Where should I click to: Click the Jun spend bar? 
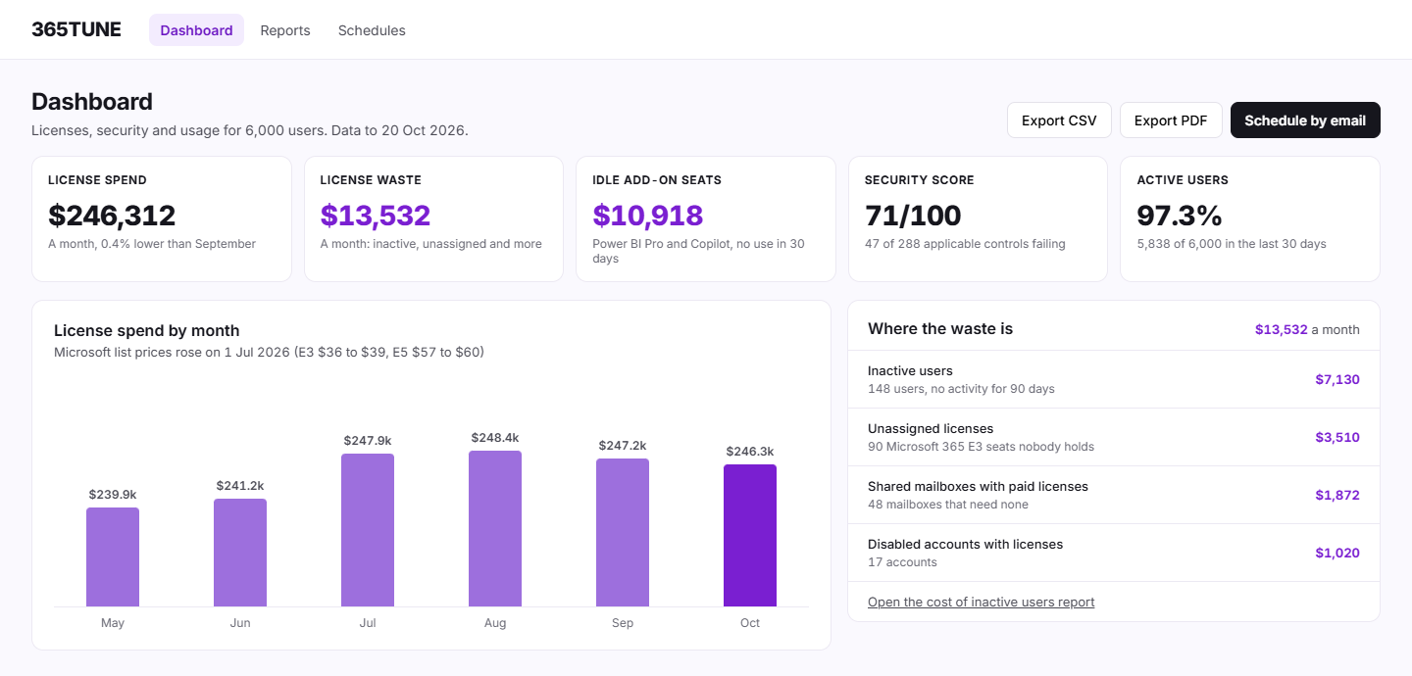[x=240, y=553]
